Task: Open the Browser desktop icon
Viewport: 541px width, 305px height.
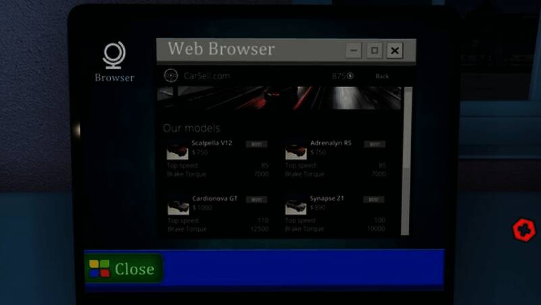Action: point(114,61)
